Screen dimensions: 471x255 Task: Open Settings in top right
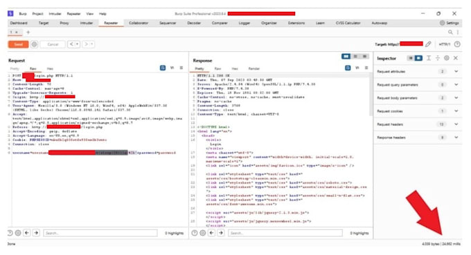click(x=450, y=23)
